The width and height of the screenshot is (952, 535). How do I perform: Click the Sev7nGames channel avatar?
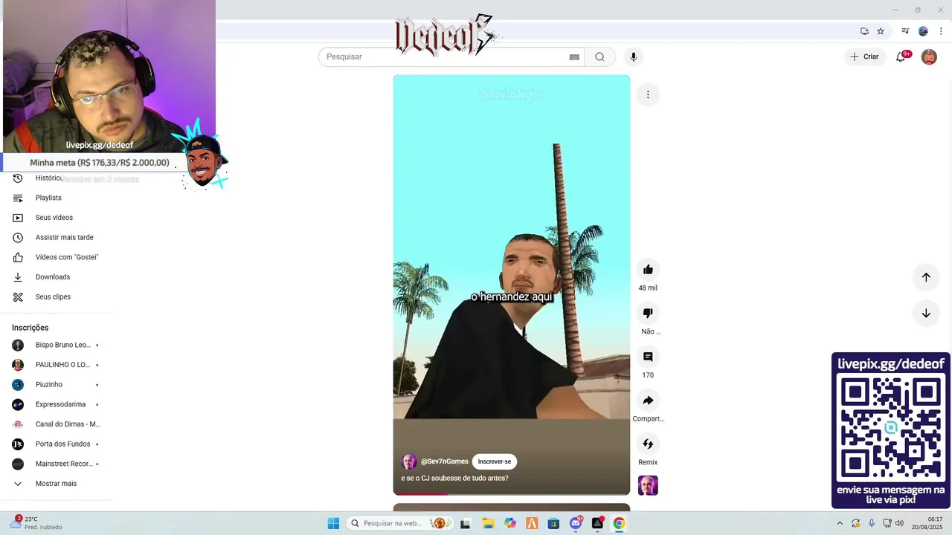409,461
